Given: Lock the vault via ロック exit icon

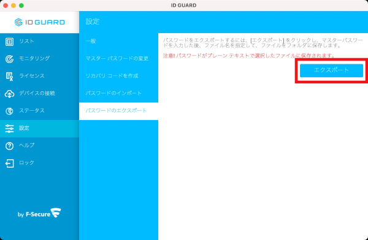Looking at the screenshot, I should click(9, 163).
